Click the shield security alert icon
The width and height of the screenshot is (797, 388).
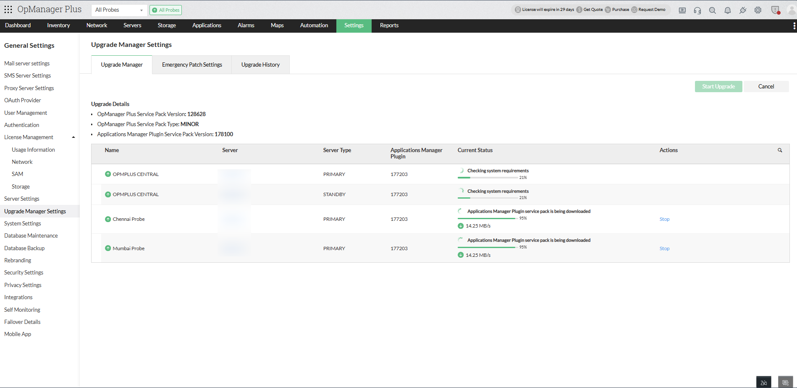pos(775,10)
